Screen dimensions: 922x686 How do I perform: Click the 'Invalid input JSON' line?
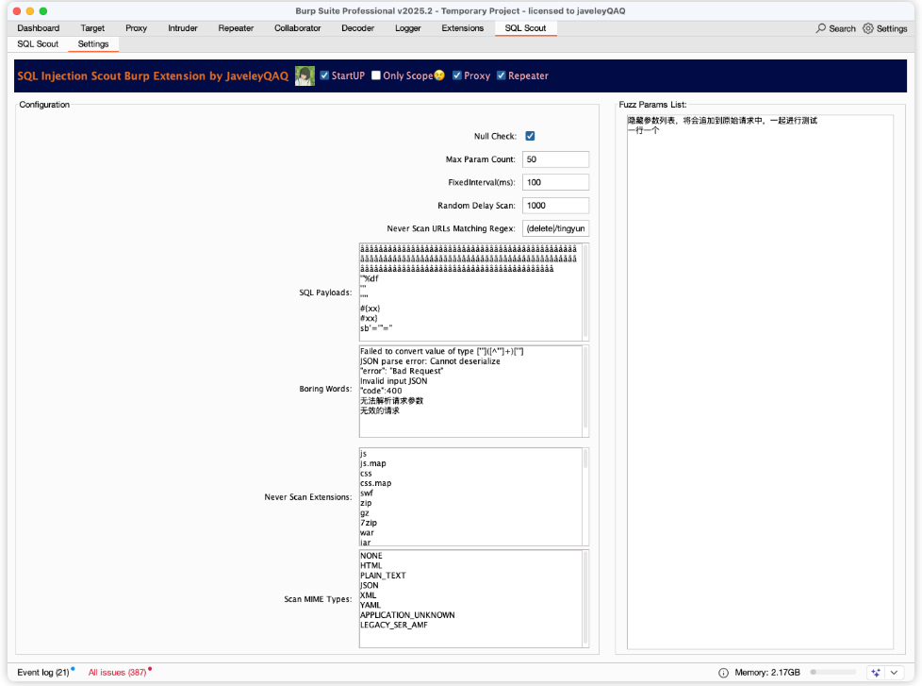pyautogui.click(x=393, y=381)
